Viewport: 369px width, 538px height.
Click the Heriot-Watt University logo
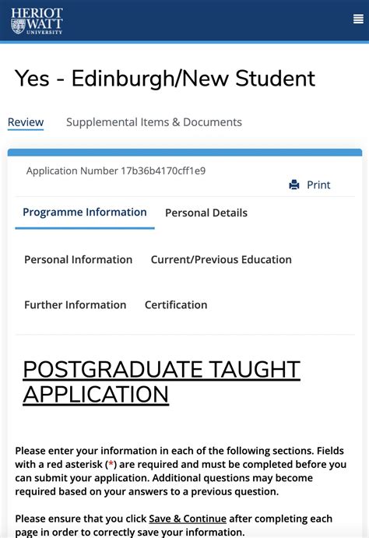click(x=37, y=21)
